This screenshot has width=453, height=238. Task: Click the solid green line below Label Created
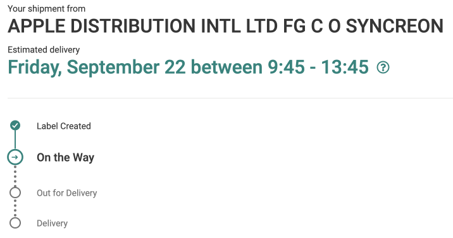(x=15, y=140)
